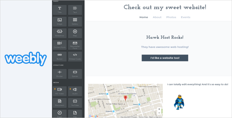
Task: Pick the Button element tile
Action: click(x=60, y=56)
